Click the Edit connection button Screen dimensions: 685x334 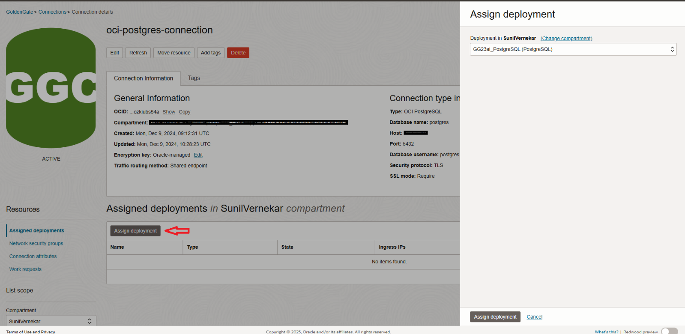pos(114,53)
